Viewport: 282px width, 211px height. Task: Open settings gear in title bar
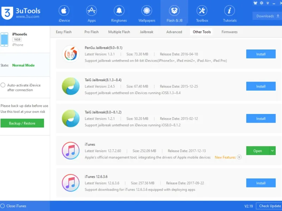pos(262,3)
